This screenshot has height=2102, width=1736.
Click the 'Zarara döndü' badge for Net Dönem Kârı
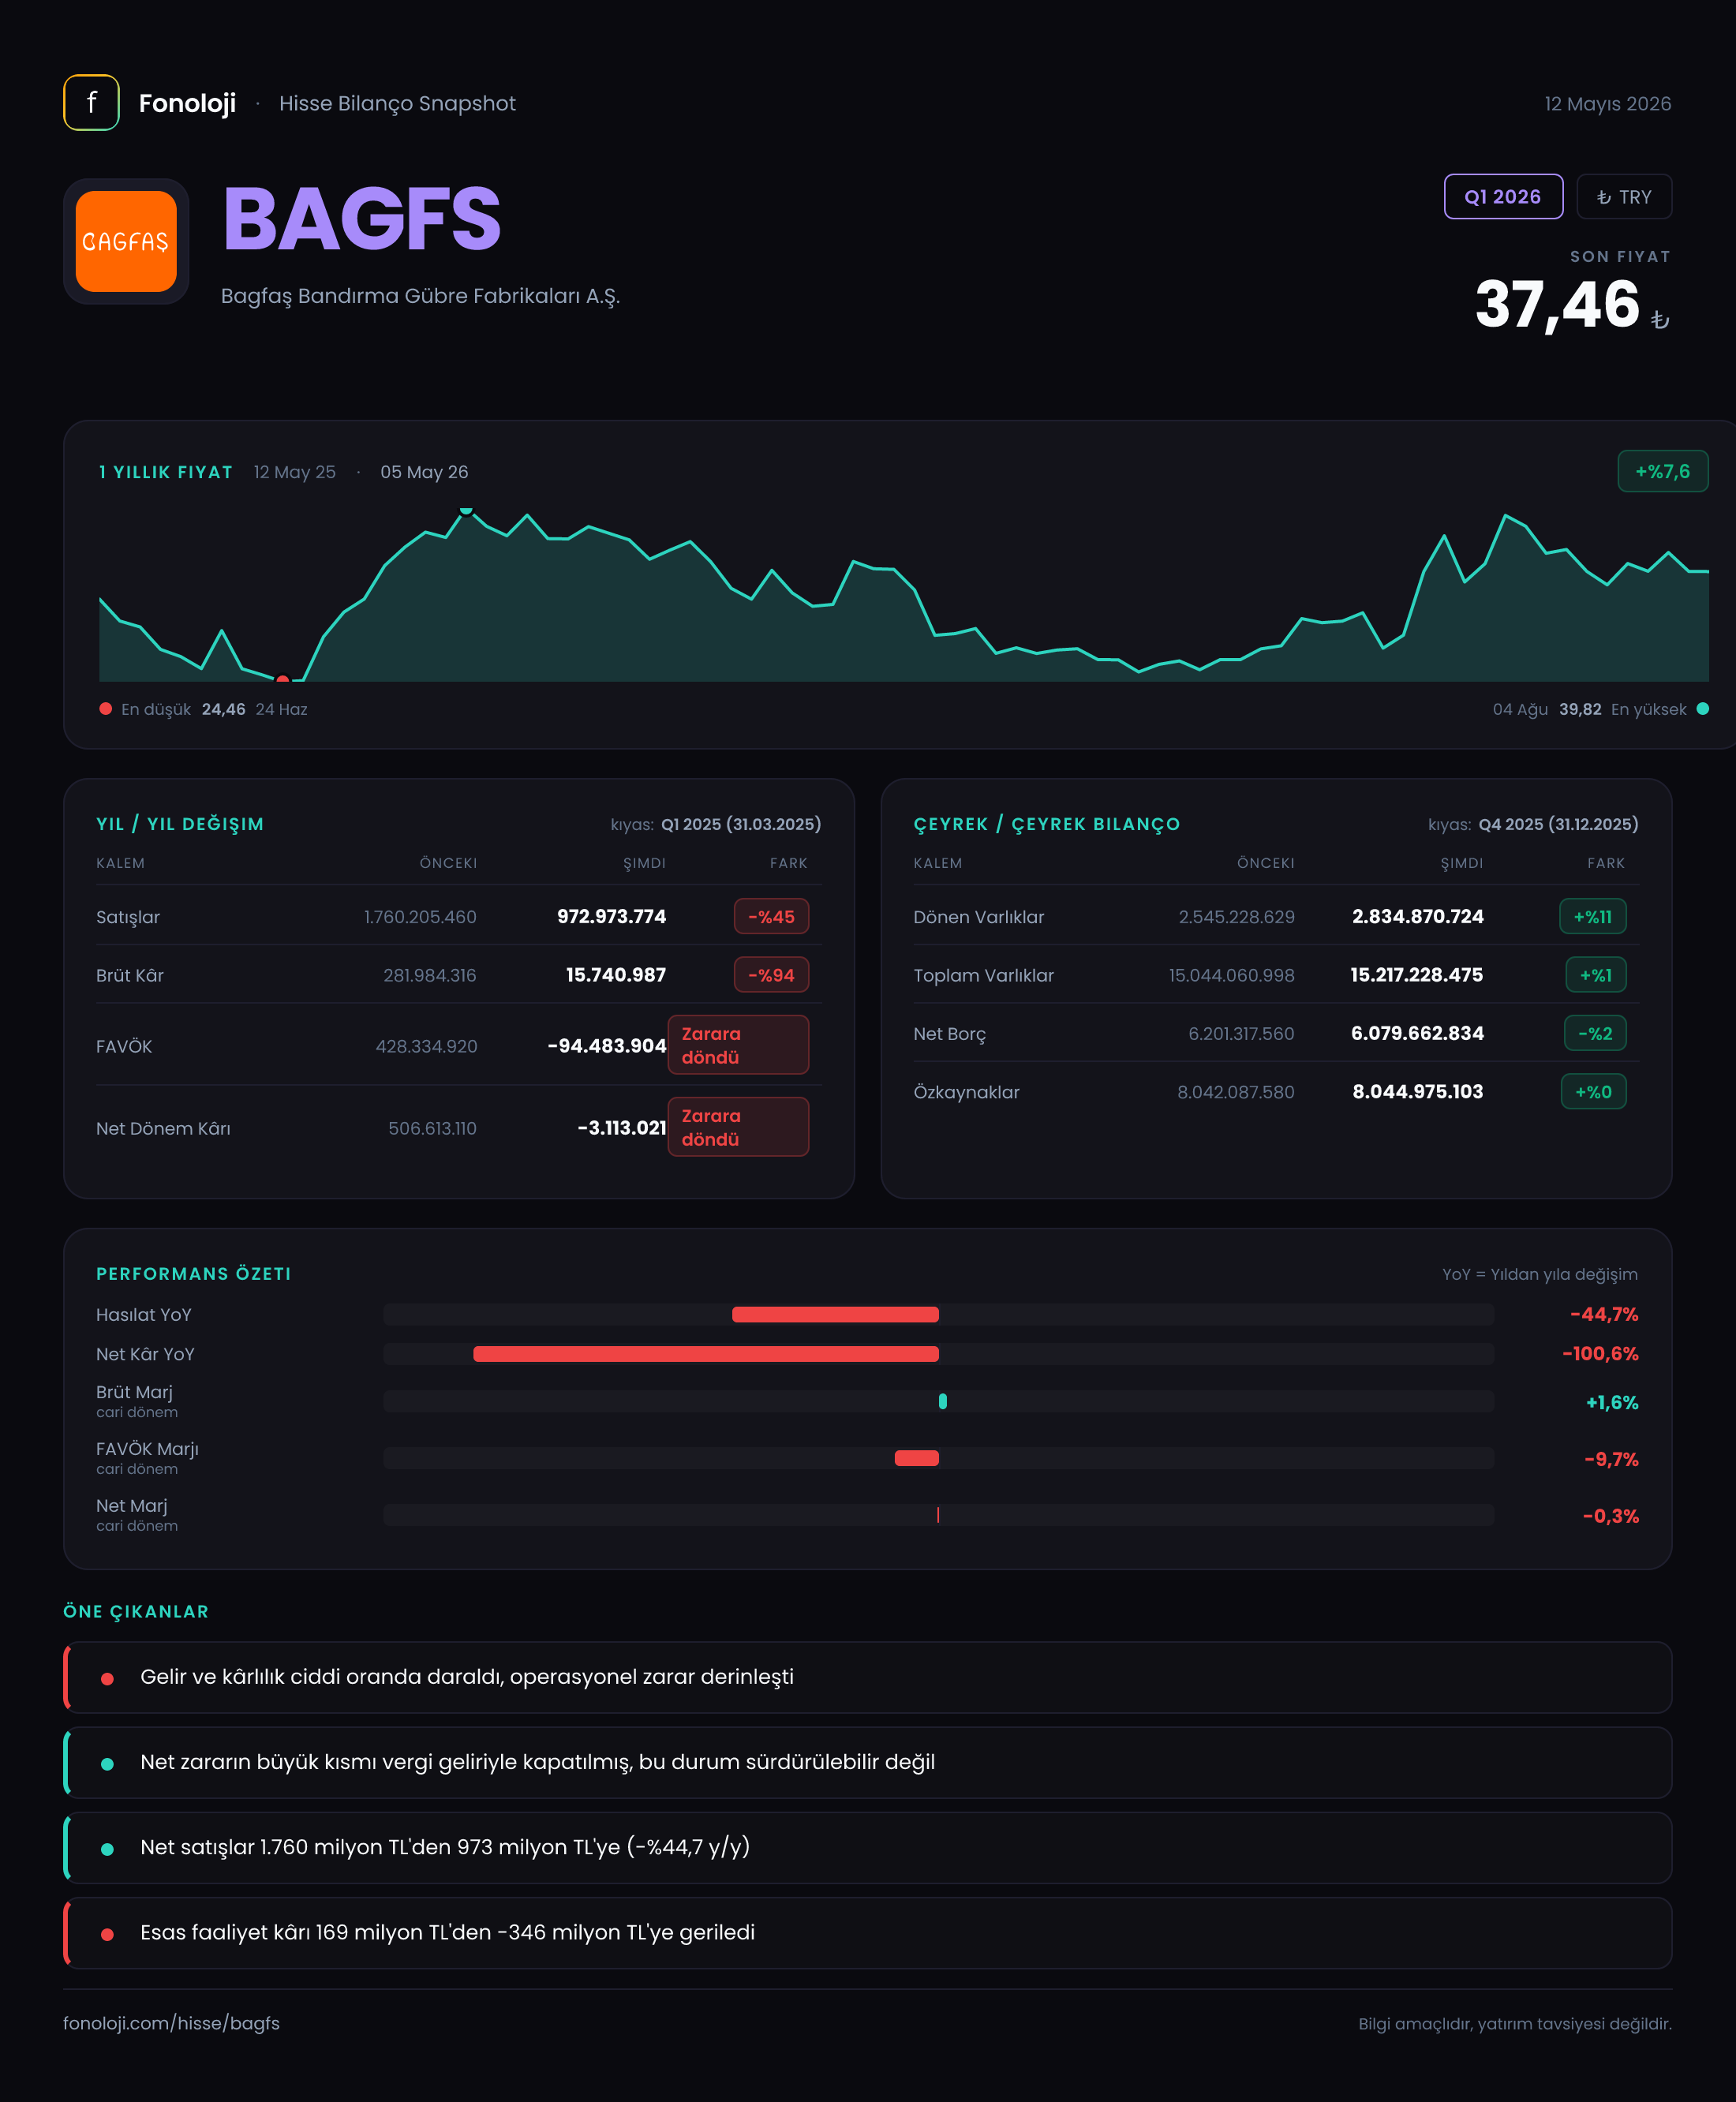coord(738,1127)
